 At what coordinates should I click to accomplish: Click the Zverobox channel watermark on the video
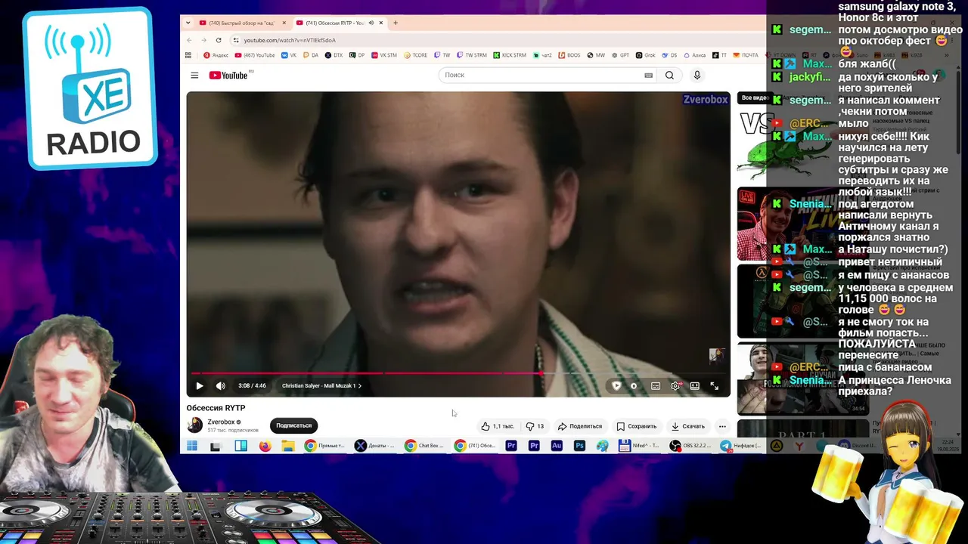coord(705,99)
